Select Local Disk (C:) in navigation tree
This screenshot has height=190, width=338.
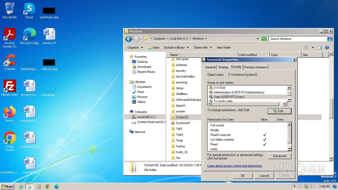(146, 117)
